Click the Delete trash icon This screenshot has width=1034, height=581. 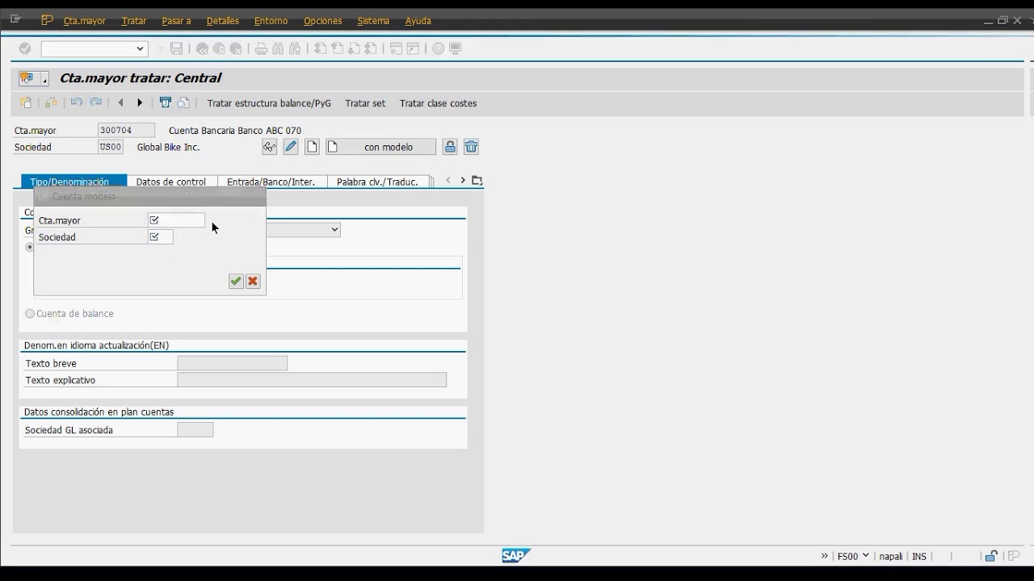pos(471,147)
